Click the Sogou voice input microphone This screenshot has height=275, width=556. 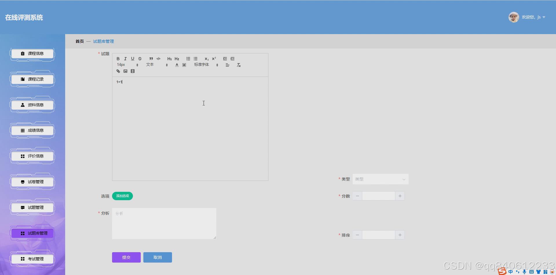click(524, 272)
